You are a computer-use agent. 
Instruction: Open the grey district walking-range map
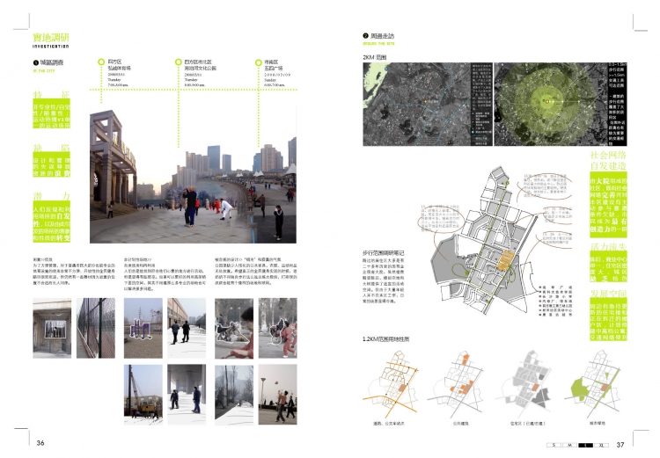coord(482,240)
